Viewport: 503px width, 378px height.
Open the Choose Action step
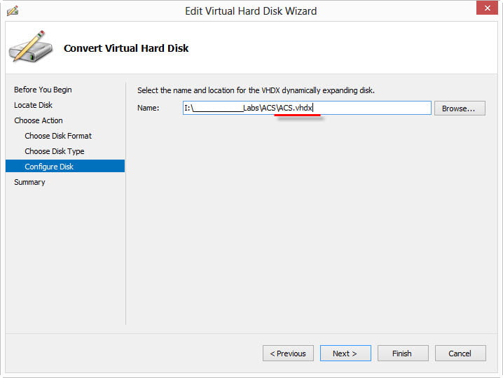39,120
